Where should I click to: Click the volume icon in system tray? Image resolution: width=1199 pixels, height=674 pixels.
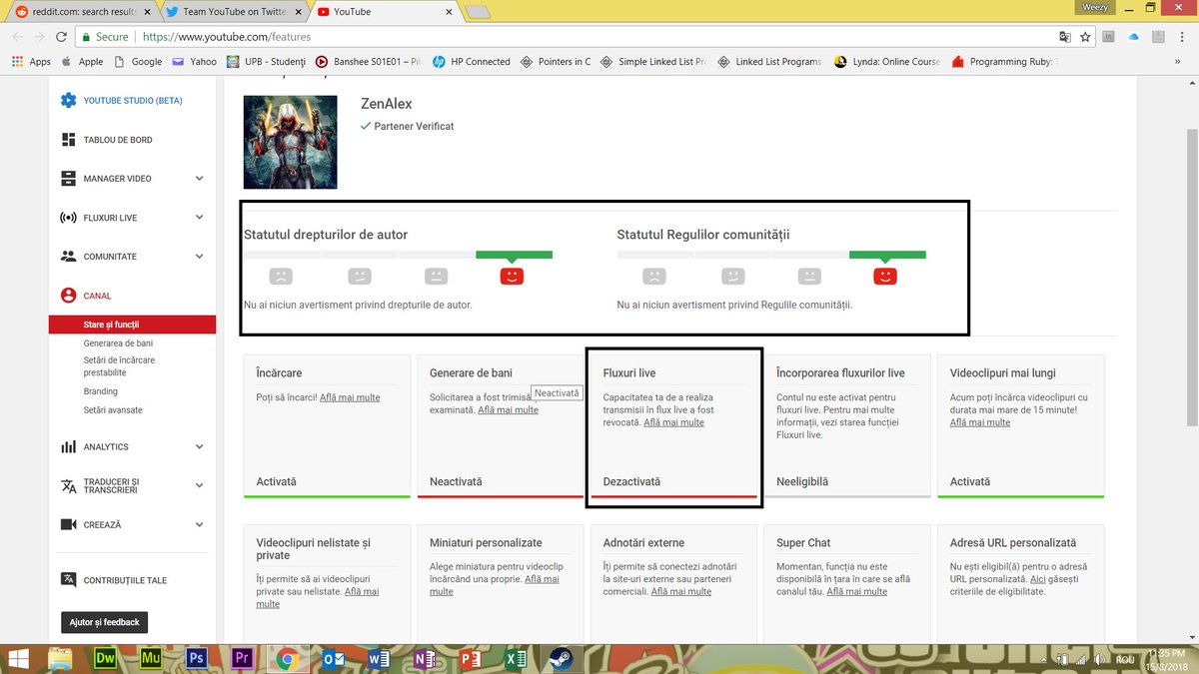click(x=1101, y=659)
